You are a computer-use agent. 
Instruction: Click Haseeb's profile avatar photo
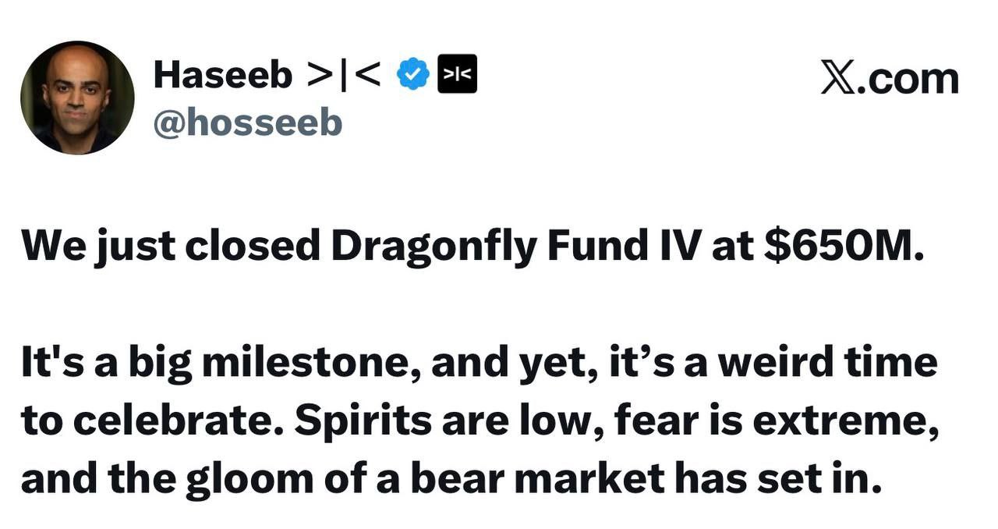(77, 98)
